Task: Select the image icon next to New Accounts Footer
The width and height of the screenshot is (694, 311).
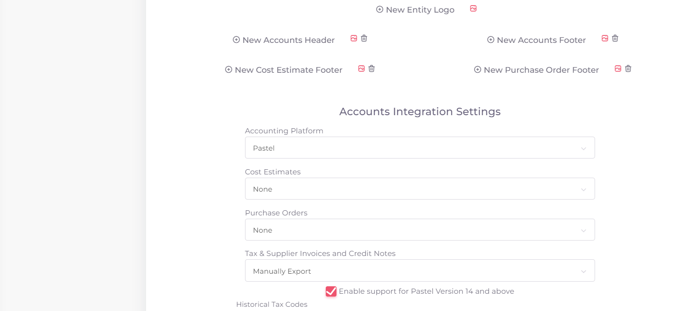Action: pyautogui.click(x=605, y=38)
